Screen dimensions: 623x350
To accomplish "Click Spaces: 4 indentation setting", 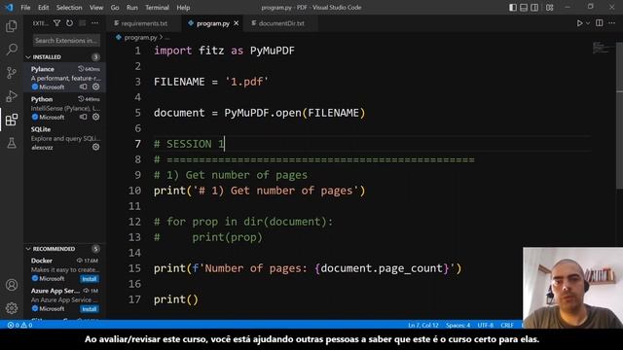I will point(458,325).
